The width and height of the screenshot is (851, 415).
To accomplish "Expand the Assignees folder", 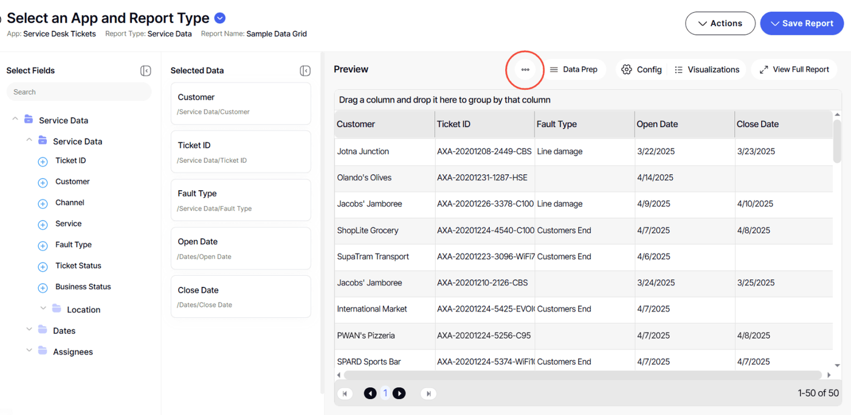I will point(29,351).
